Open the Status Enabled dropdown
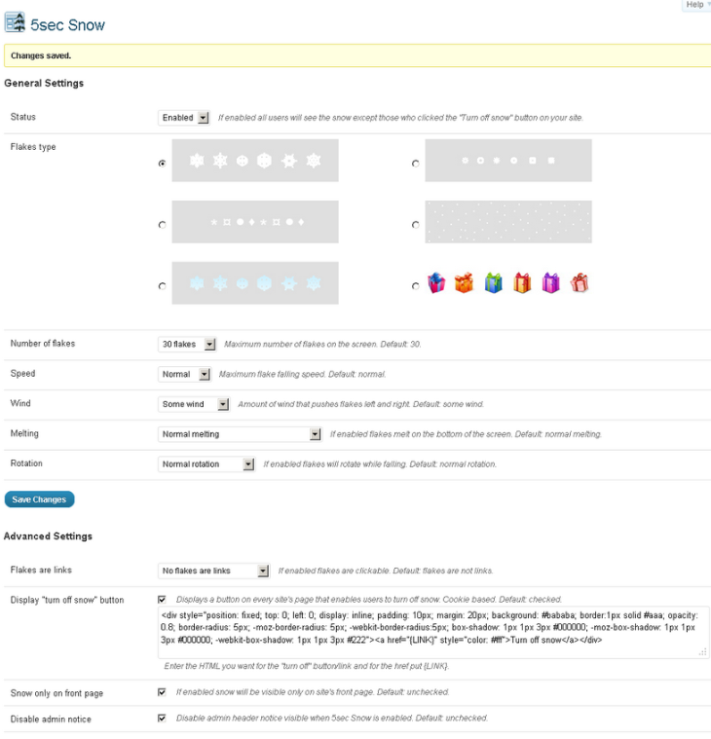Viewport: 711px width, 739px height. click(183, 118)
